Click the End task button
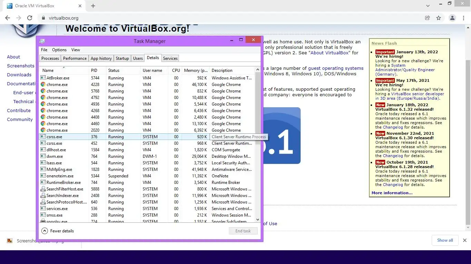 (x=243, y=231)
